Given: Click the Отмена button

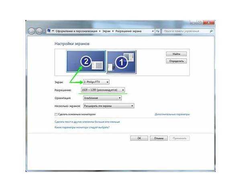Looking at the screenshot, I should tap(159, 138).
